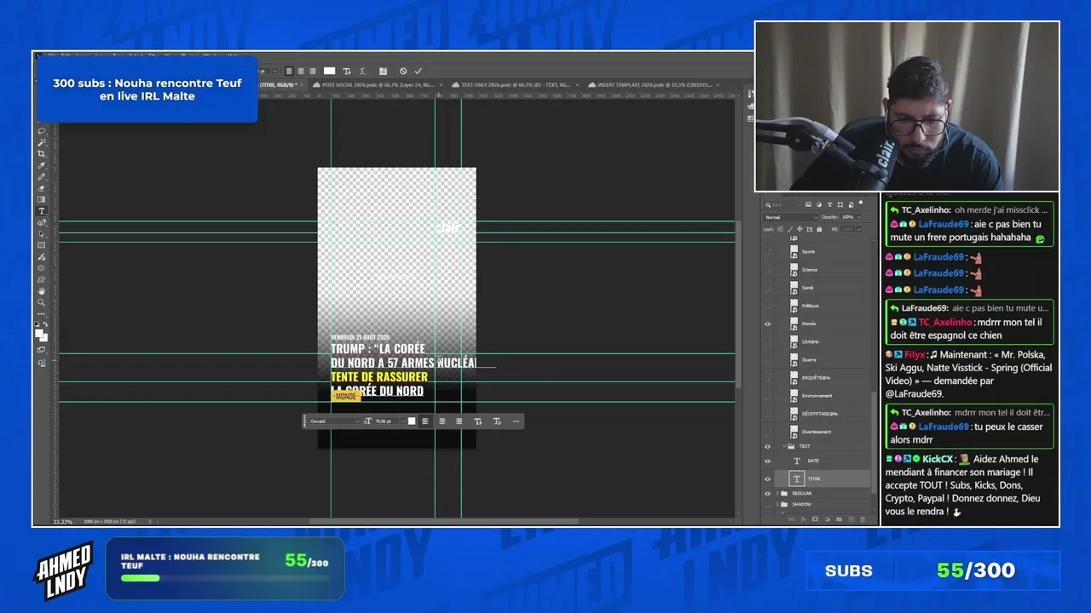
Task: Open the blend mode dropdown showing Normal
Action: coord(790,217)
